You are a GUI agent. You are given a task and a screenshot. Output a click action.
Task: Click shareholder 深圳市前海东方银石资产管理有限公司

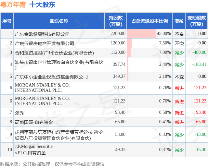click(59, 135)
